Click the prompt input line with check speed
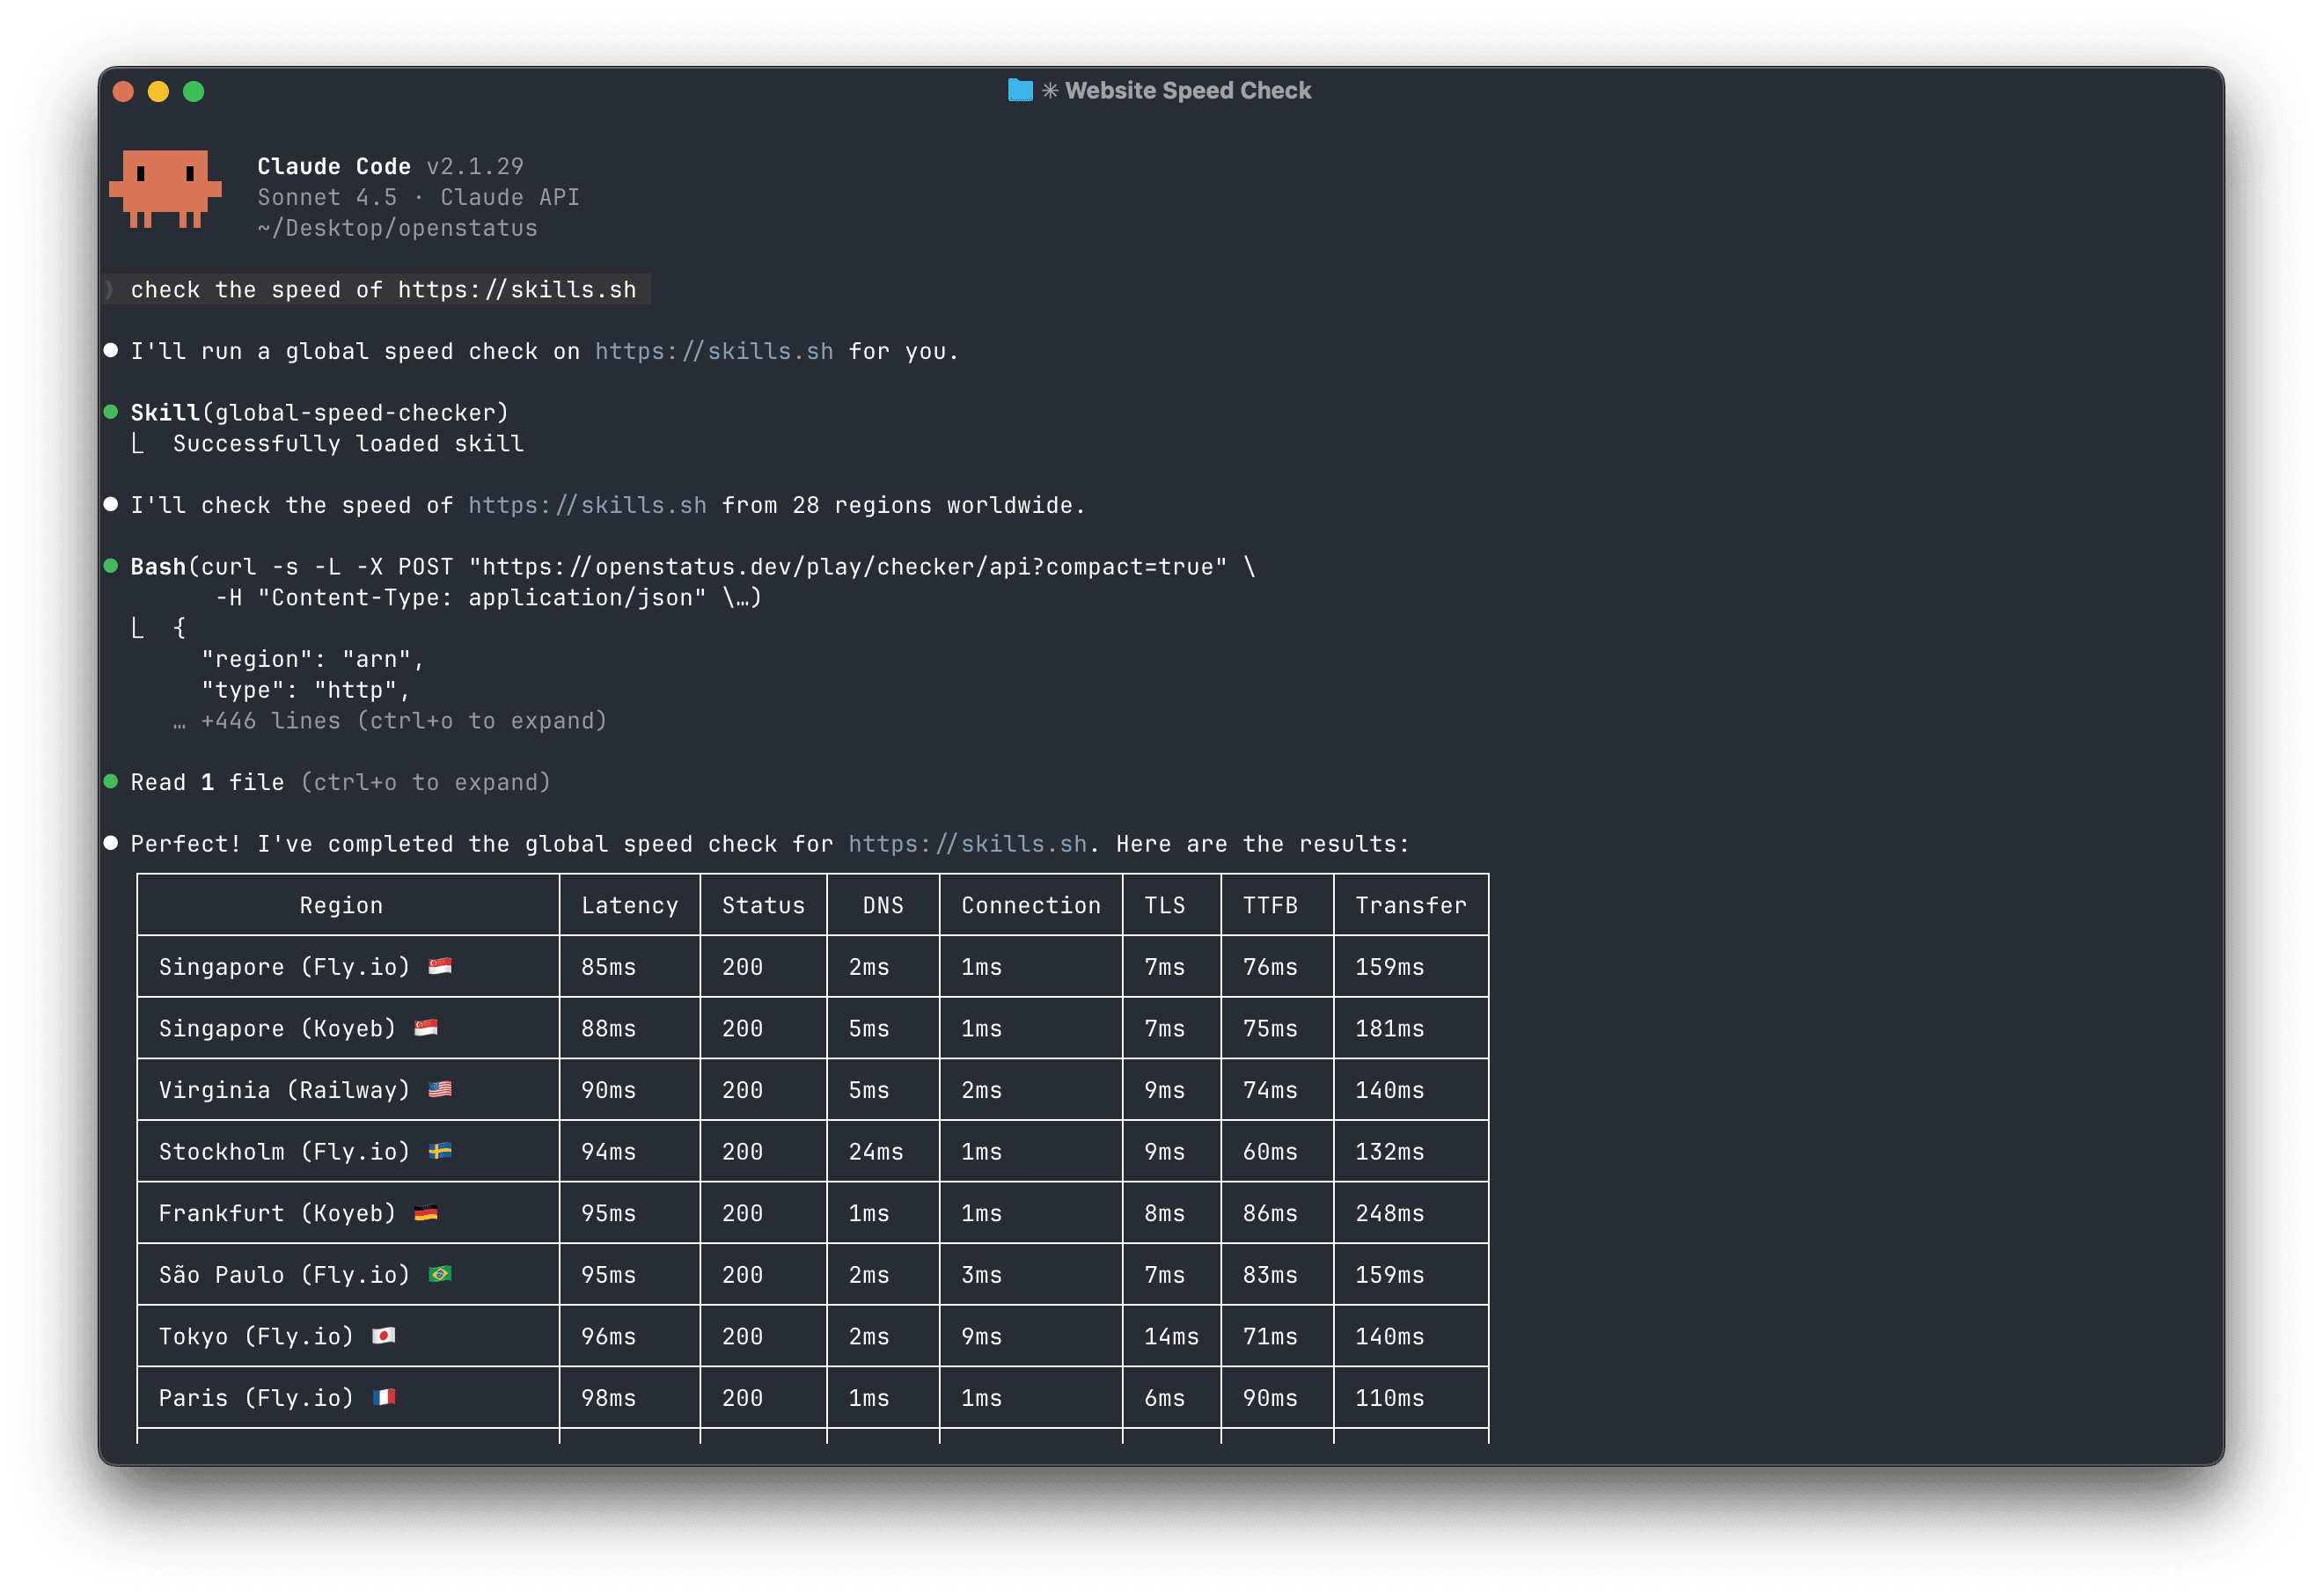Image resolution: width=2323 pixels, height=1596 pixels. (382, 290)
